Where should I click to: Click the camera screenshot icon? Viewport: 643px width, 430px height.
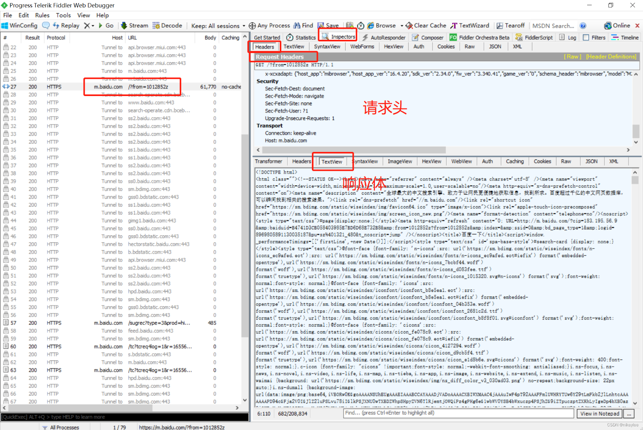[350, 25]
